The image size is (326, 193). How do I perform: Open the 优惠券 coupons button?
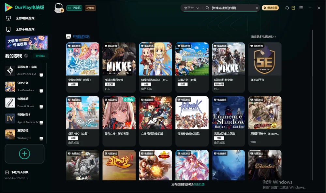click(90, 8)
